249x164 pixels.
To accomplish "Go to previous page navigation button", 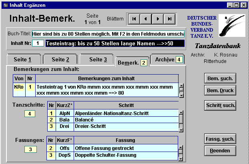I will (x=146, y=19).
